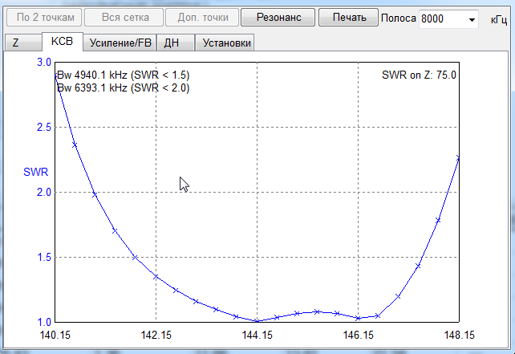Click the Доп. точки button
Viewport: 515px width, 354px height.
[x=199, y=17]
